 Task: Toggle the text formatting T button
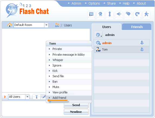[x=37, y=97]
